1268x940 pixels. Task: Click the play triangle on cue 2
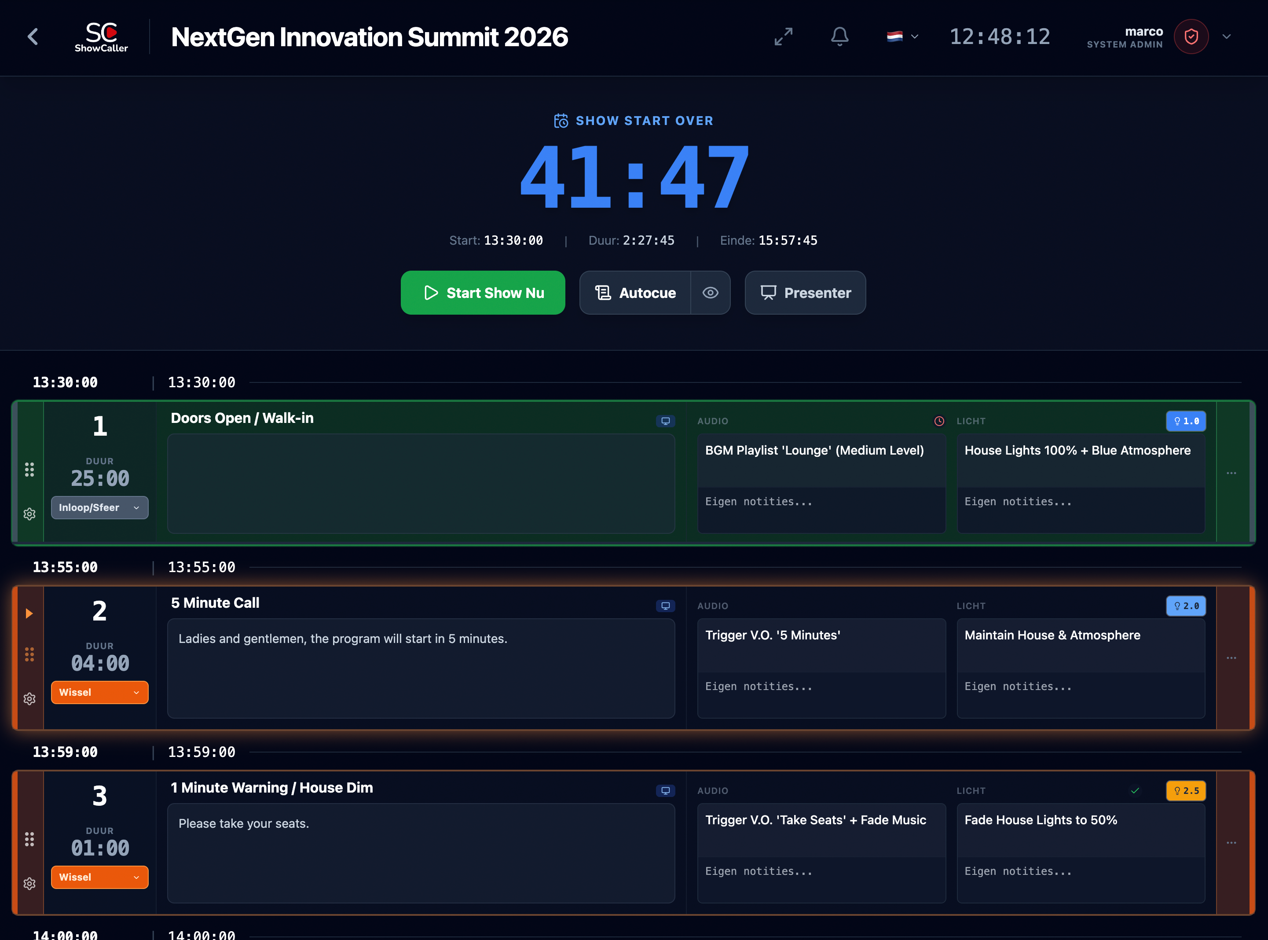(x=29, y=613)
